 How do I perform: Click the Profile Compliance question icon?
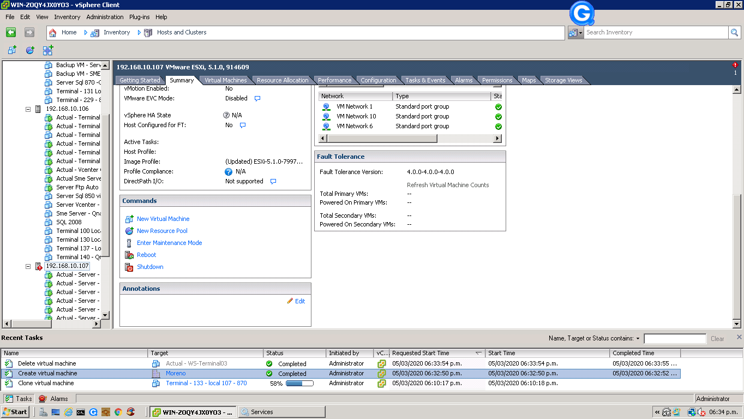click(229, 171)
